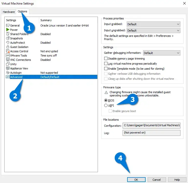This screenshot has width=188, height=183.
Task: Close the Virtual Machine Settings dialog
Action: (184, 3)
